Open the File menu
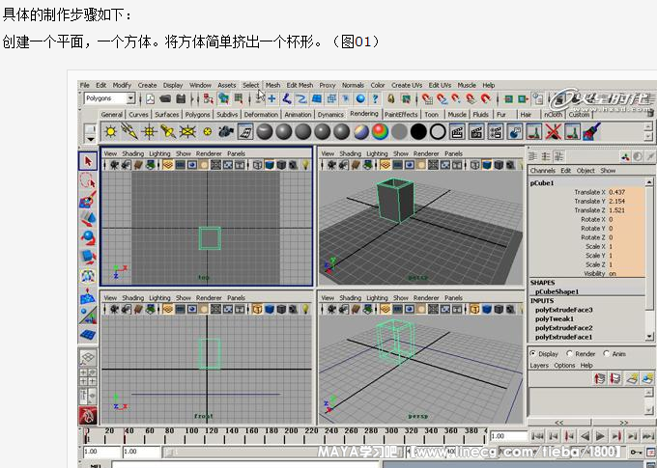This screenshot has height=468, width=657. (85, 85)
